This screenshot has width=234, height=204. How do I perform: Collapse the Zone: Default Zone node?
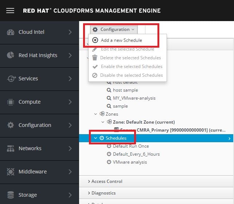tap(103, 122)
